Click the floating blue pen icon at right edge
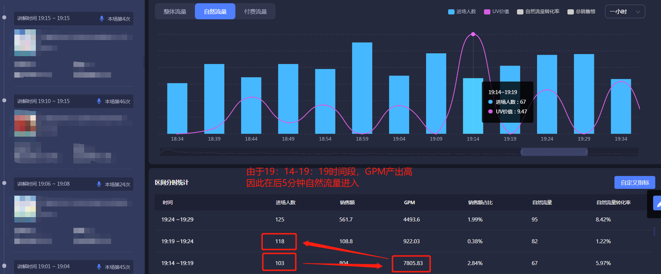The image size is (661, 274). [x=657, y=203]
